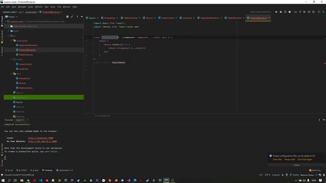Open the Terminal tool window button
Viewport: 326px width, 183px height.
point(47,170)
